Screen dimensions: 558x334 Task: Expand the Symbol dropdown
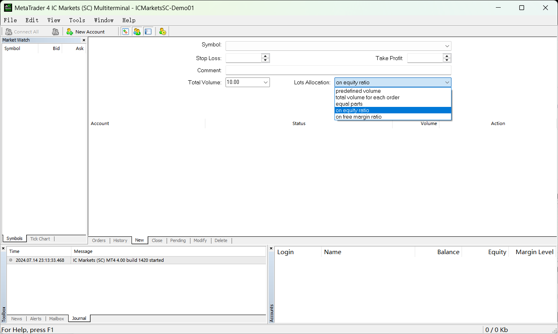(447, 46)
